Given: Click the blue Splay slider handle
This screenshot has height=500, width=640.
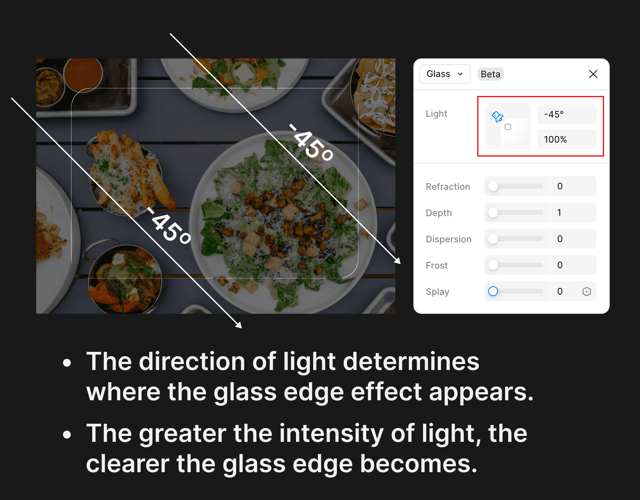Looking at the screenshot, I should [x=493, y=291].
